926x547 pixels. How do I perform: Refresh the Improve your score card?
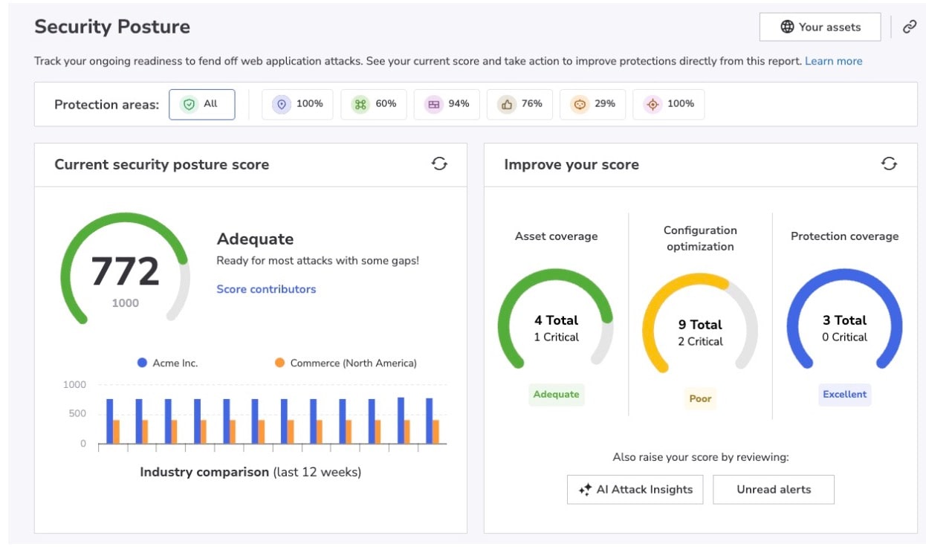[889, 164]
